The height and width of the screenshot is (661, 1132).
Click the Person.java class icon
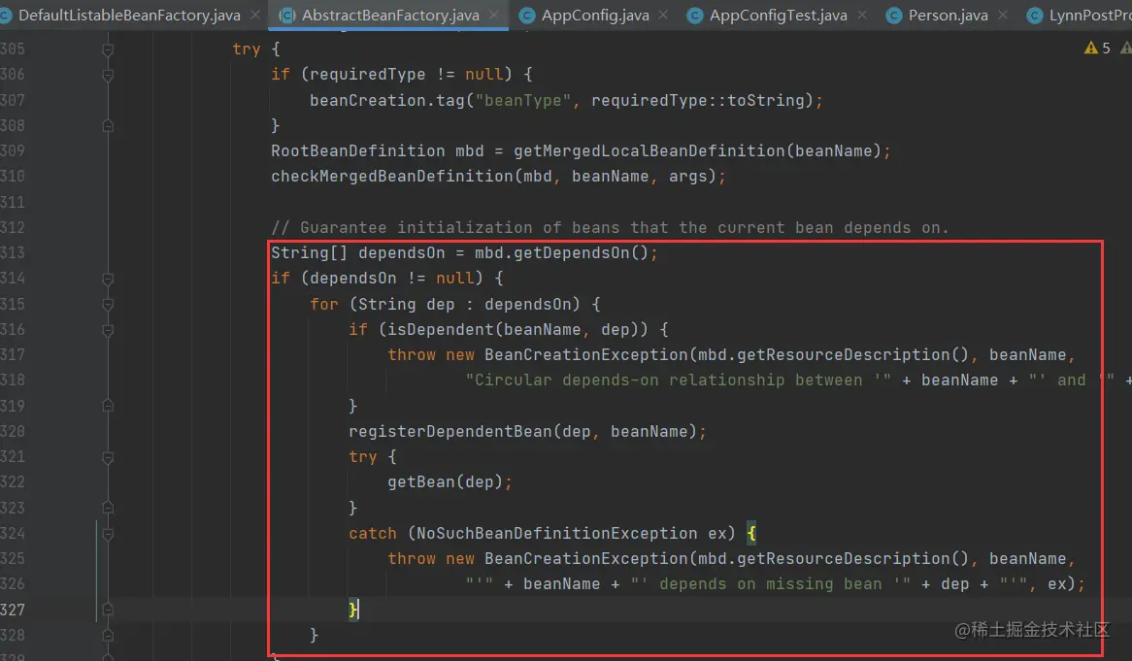[x=894, y=16]
